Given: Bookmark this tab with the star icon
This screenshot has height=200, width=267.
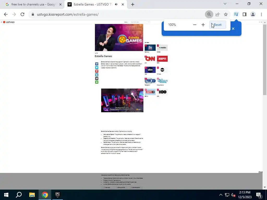Looking at the screenshot, I should 226,15.
